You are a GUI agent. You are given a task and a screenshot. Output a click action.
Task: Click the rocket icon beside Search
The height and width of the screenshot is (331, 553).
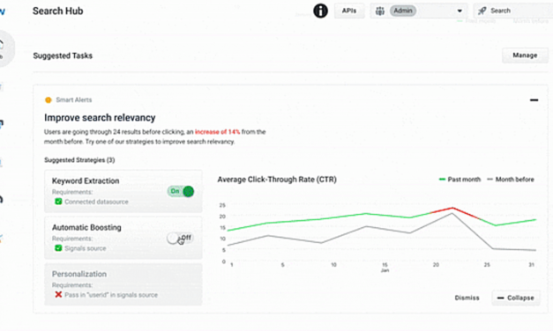pyautogui.click(x=482, y=11)
